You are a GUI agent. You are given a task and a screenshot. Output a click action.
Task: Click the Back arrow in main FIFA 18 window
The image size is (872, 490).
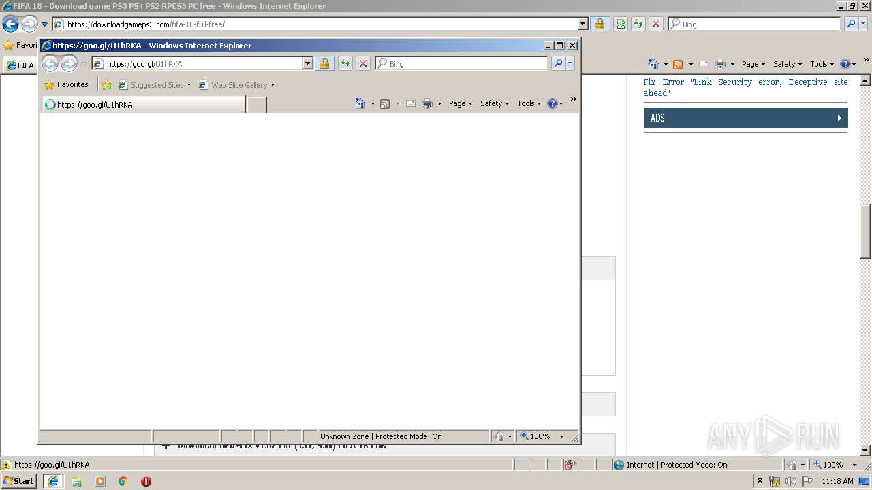click(x=10, y=24)
